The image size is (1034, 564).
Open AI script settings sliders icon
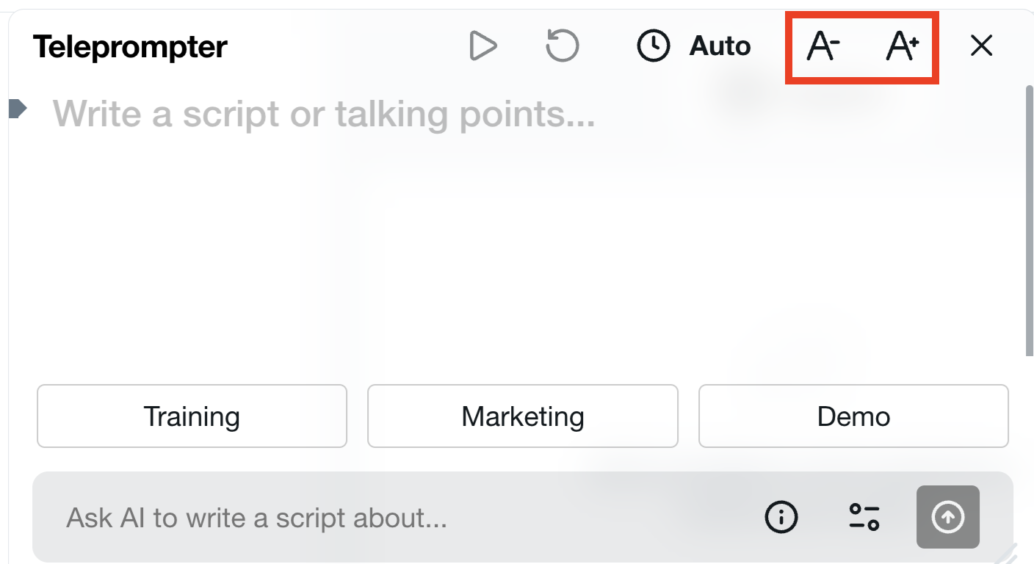point(864,517)
